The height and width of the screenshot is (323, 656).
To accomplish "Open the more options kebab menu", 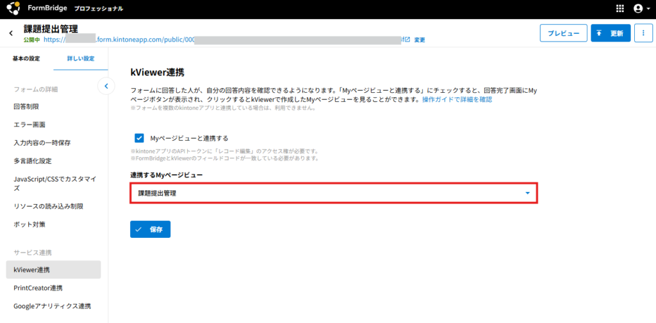I will click(x=643, y=33).
